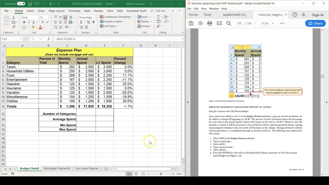Viewport: 329px width, 185px height.
Task: Click the Wrap Text icon in the Alignment group
Action: coord(71,17)
